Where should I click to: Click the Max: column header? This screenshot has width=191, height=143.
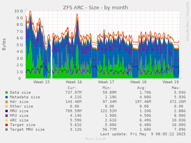pyautogui.click(x=176, y=88)
